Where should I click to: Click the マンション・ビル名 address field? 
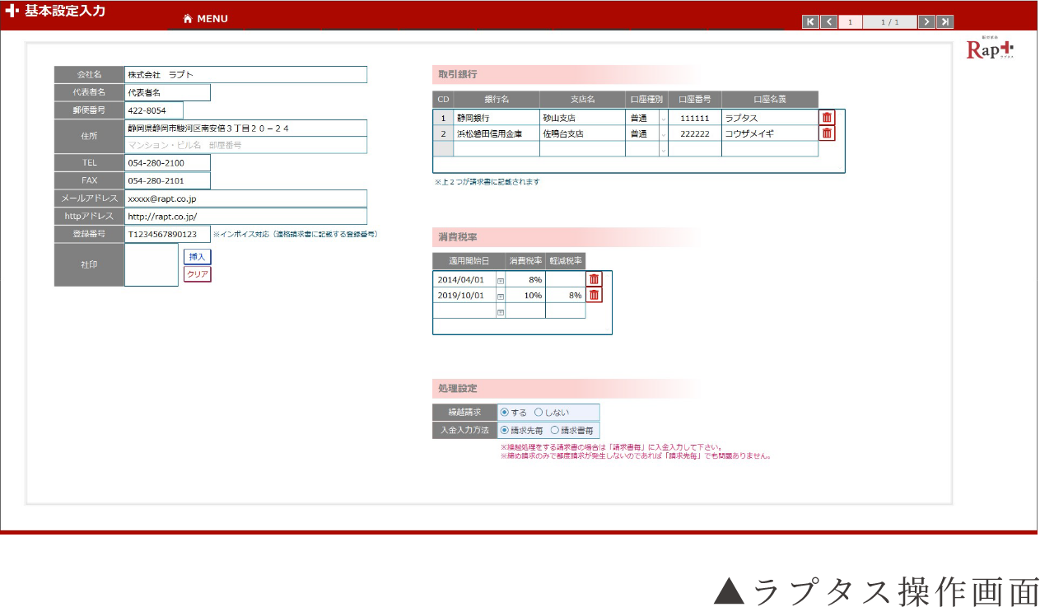pos(245,145)
